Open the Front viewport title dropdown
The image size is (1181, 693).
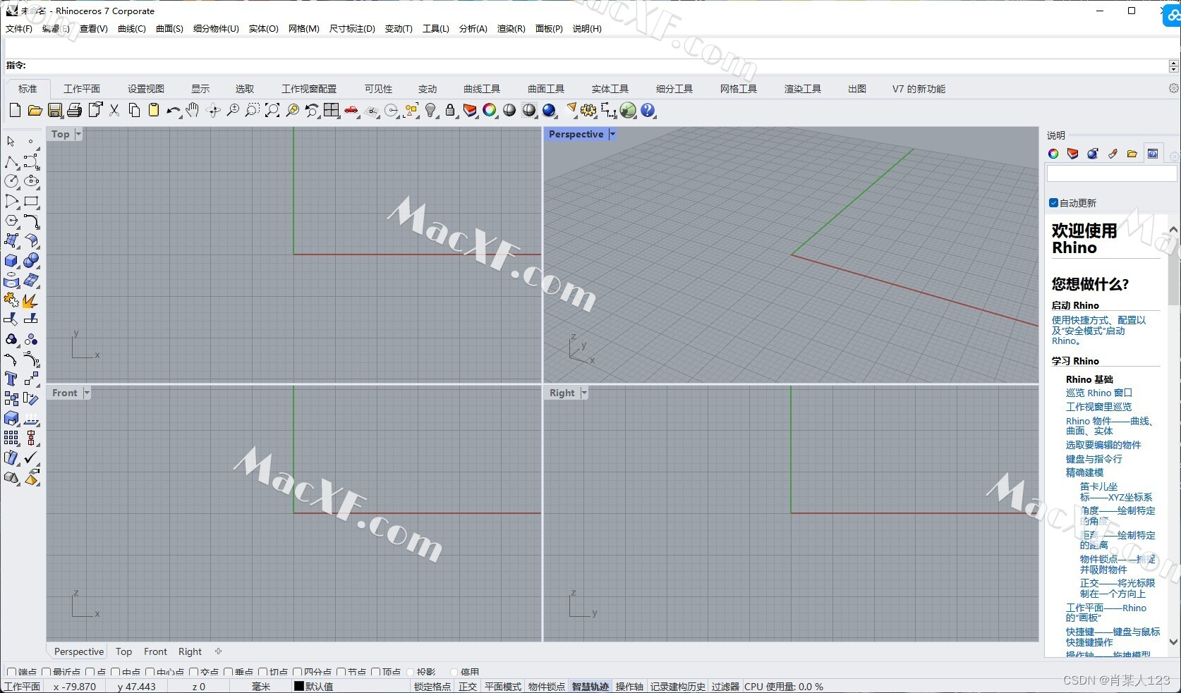coord(87,393)
